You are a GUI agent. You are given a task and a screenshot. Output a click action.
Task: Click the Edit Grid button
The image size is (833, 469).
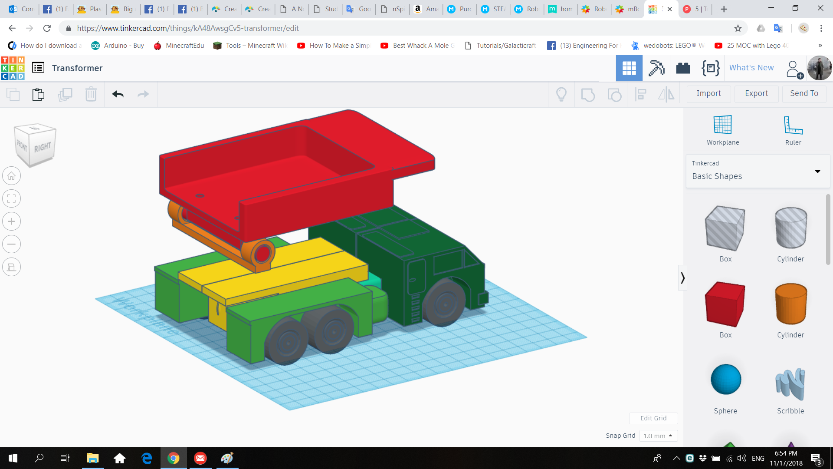653,418
